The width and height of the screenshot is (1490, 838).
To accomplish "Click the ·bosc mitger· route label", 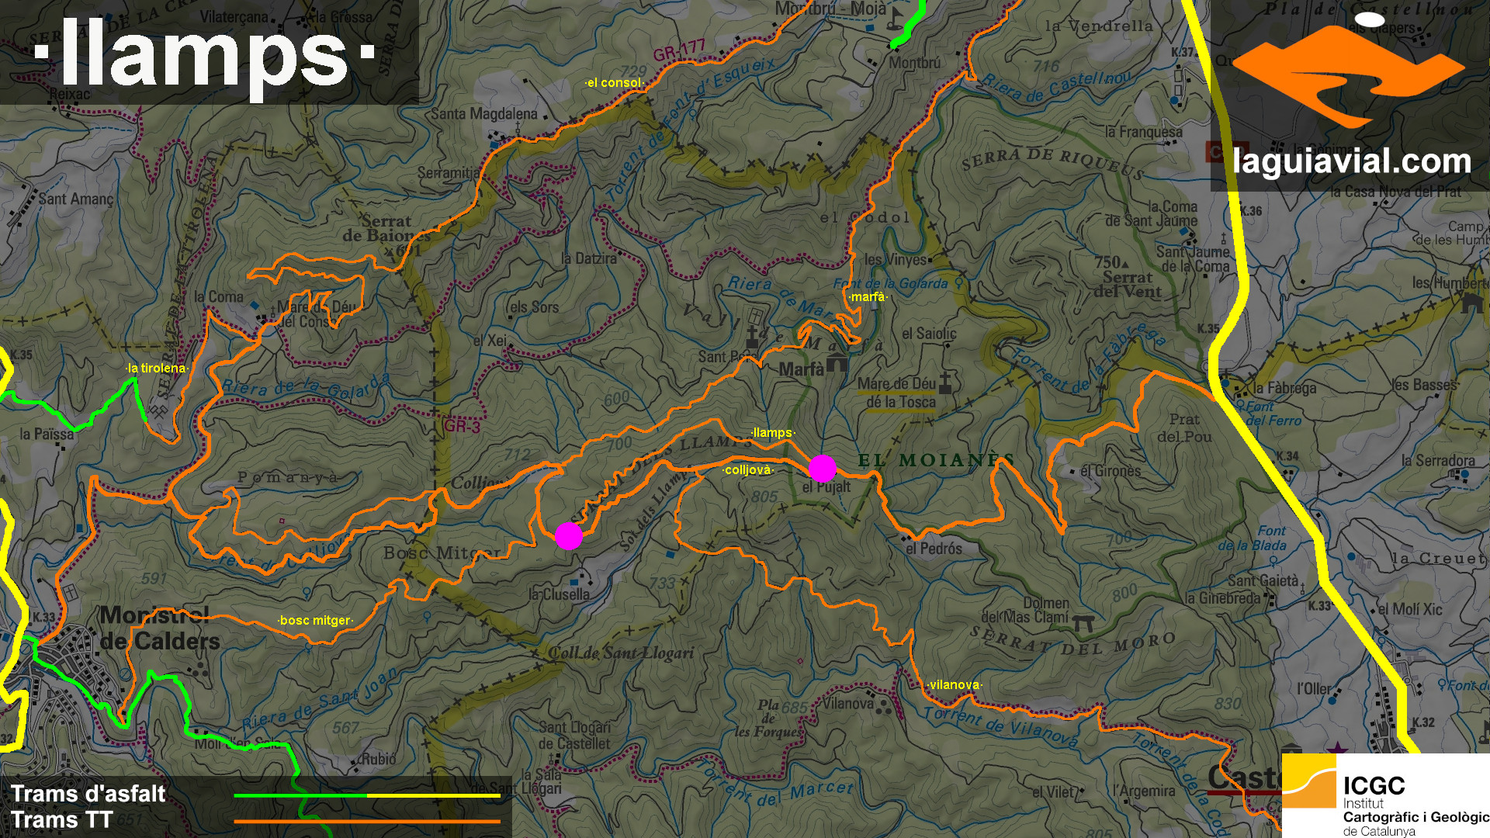I will click(316, 621).
